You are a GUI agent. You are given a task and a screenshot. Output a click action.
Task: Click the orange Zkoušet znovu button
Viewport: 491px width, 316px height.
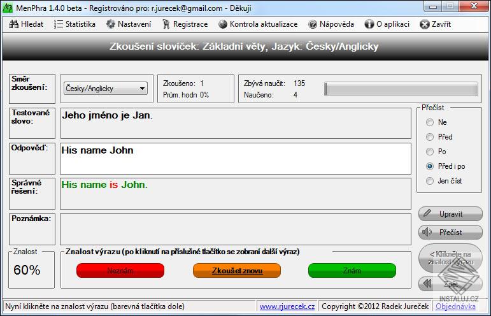pyautogui.click(x=237, y=271)
